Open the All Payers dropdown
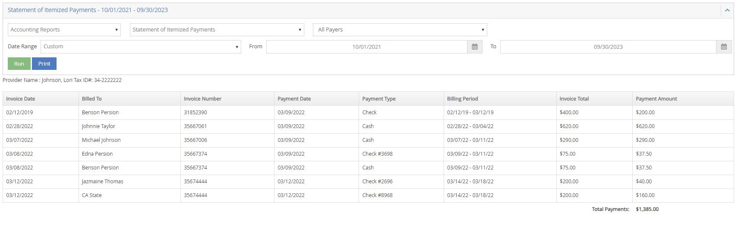The width and height of the screenshot is (738, 229). pyautogui.click(x=400, y=30)
